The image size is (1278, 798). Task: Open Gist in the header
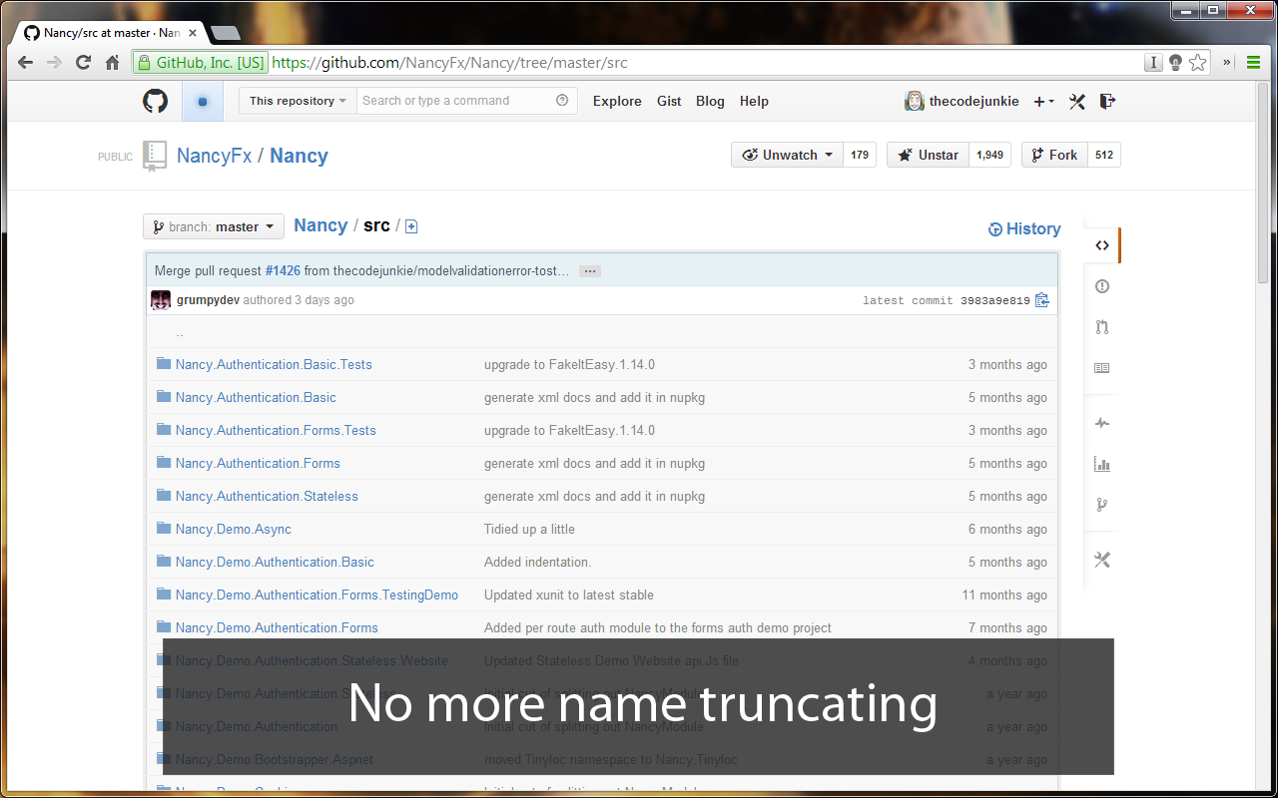[669, 101]
